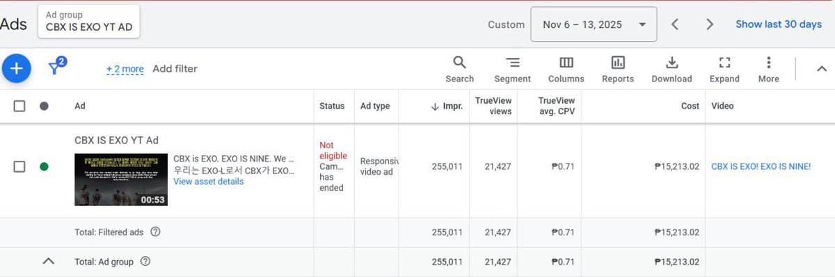Click the ad row impressions 255,011
835x277 pixels.
click(447, 166)
